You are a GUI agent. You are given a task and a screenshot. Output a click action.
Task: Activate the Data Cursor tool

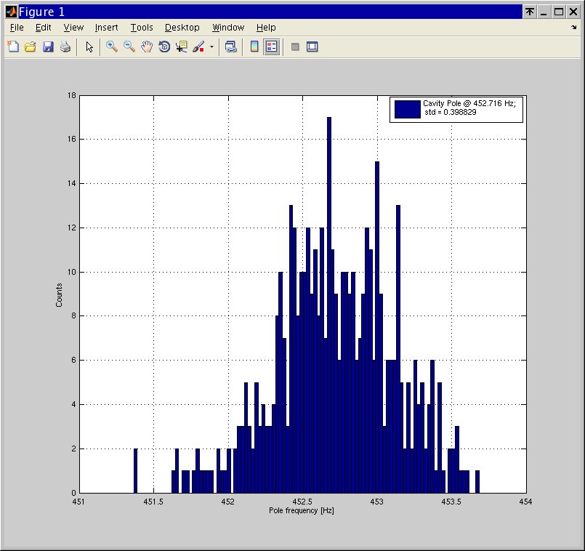[182, 47]
